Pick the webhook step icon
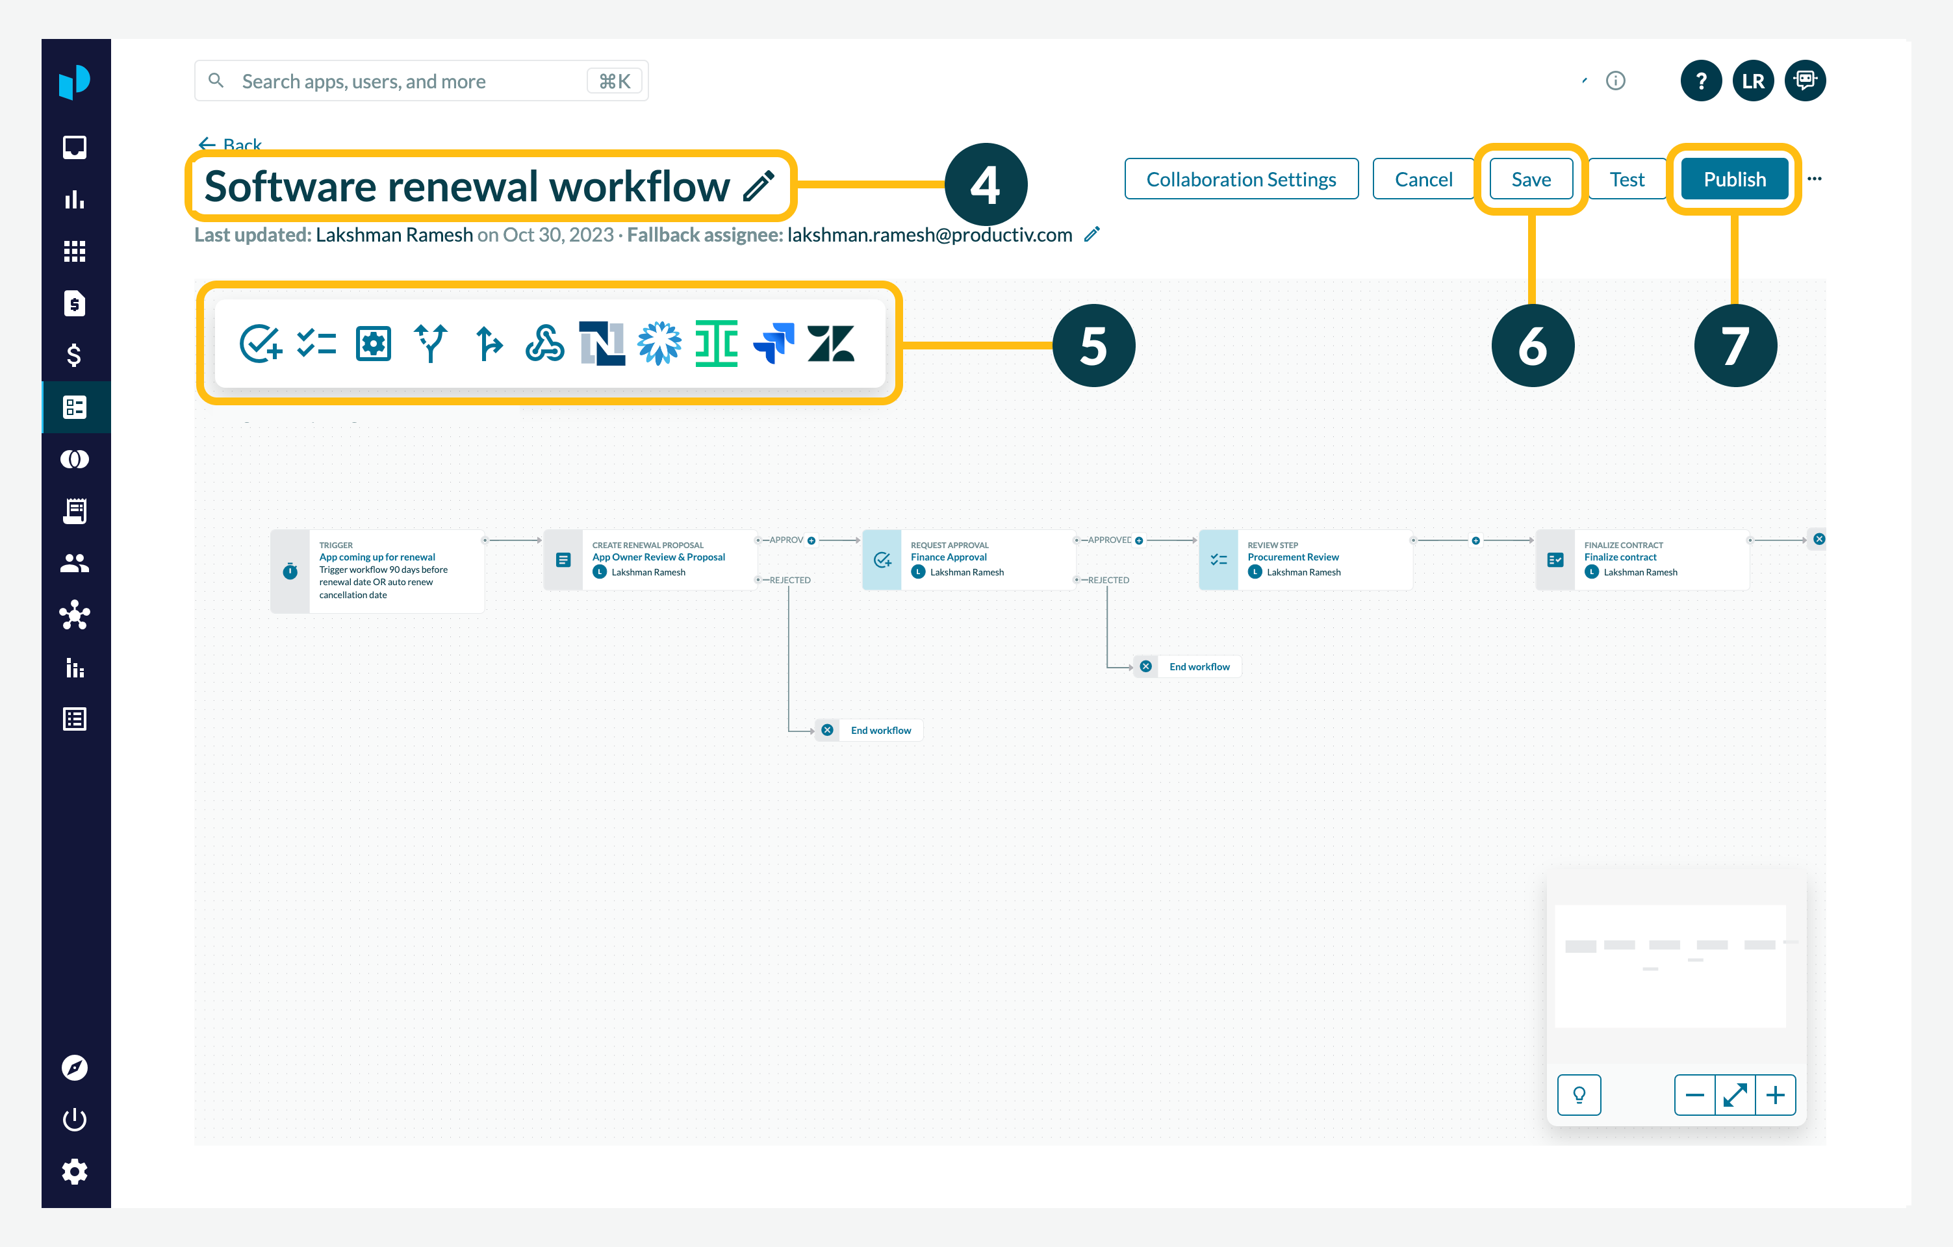Image resolution: width=1953 pixels, height=1247 pixels. click(x=544, y=344)
